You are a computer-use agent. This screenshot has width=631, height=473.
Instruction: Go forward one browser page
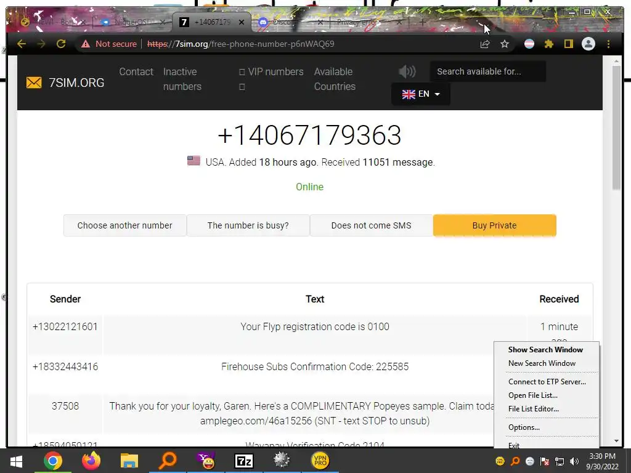41,44
